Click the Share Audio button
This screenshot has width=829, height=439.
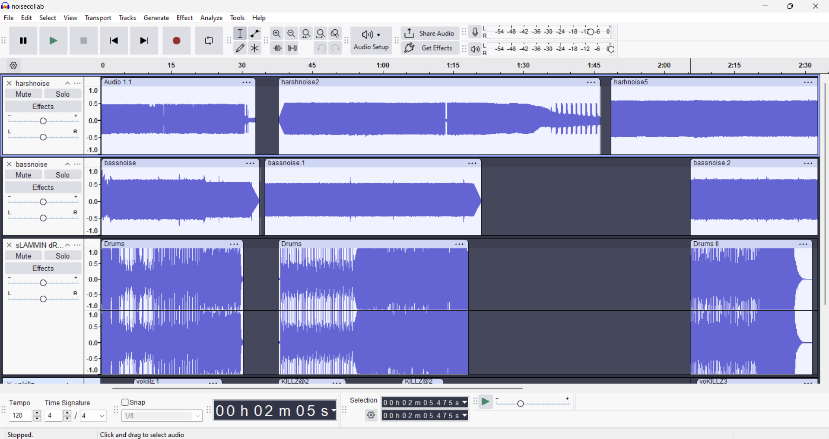pyautogui.click(x=429, y=33)
